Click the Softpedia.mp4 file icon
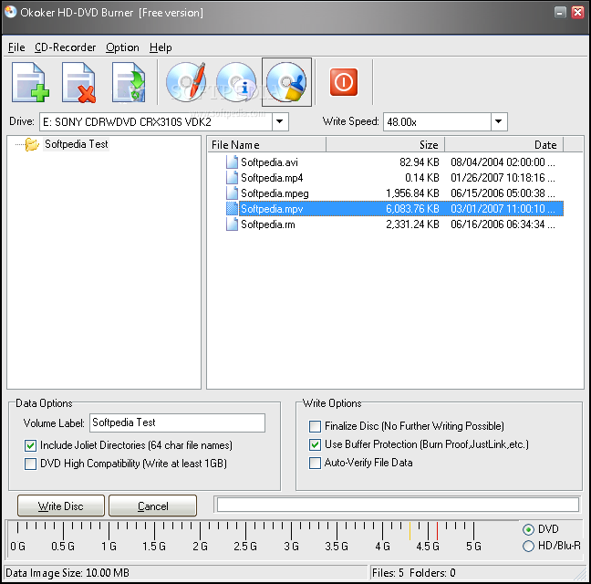 pyautogui.click(x=232, y=178)
